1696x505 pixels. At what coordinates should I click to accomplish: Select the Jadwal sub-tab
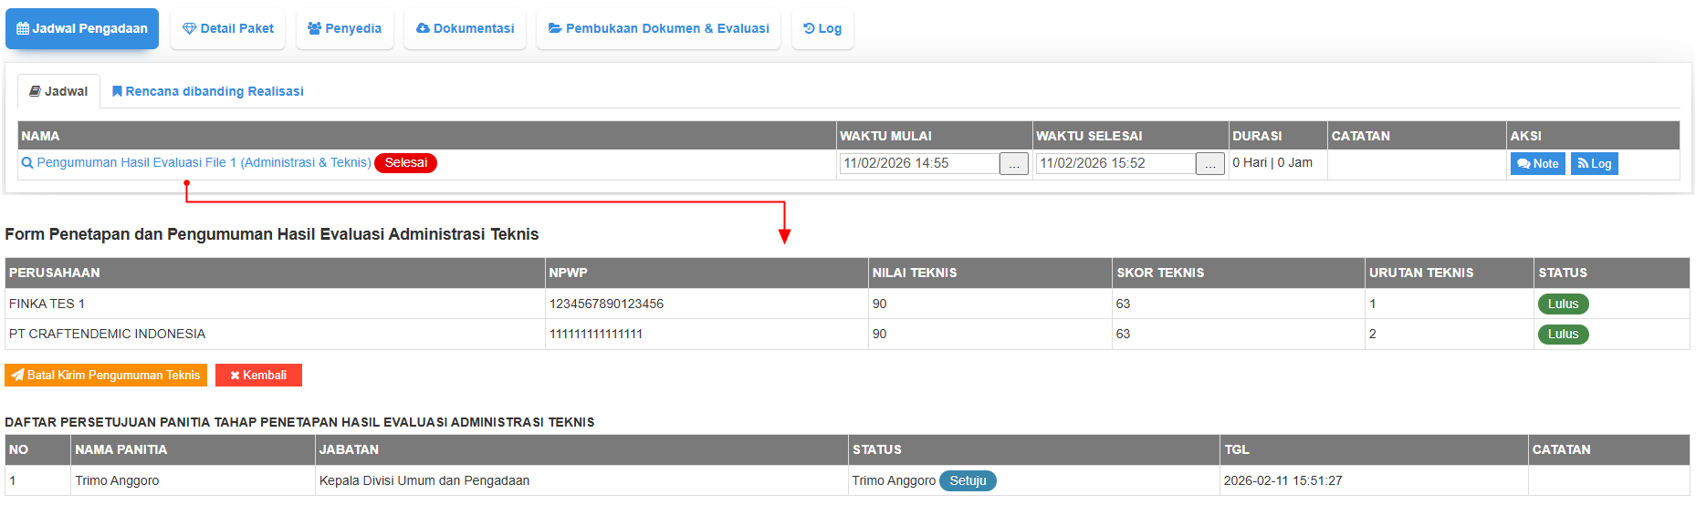58,91
